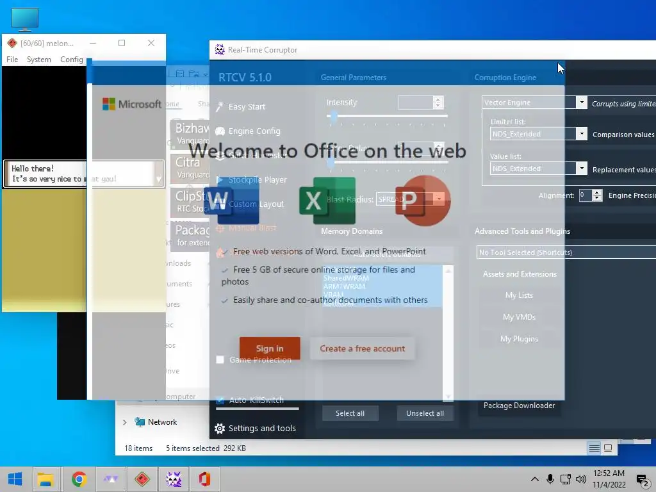The image size is (656, 492).
Task: Open the Windows Start menu
Action: [x=15, y=479]
